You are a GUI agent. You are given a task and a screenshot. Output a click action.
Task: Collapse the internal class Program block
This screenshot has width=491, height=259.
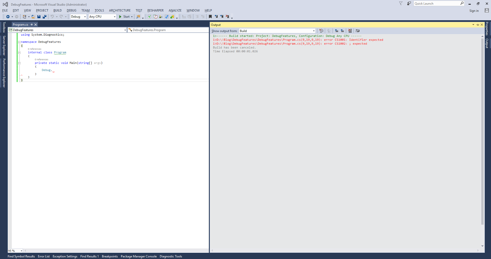click(x=19, y=53)
